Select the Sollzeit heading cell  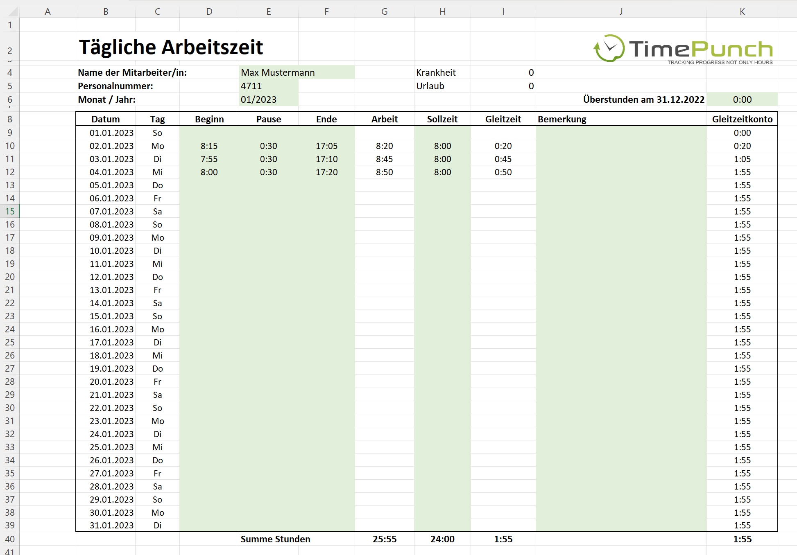click(442, 119)
